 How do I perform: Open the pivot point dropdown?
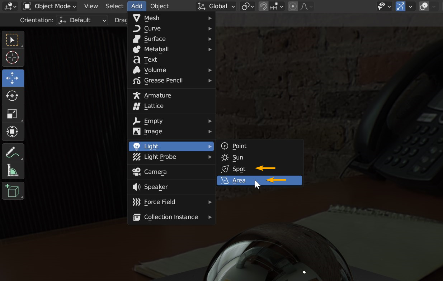(x=248, y=6)
